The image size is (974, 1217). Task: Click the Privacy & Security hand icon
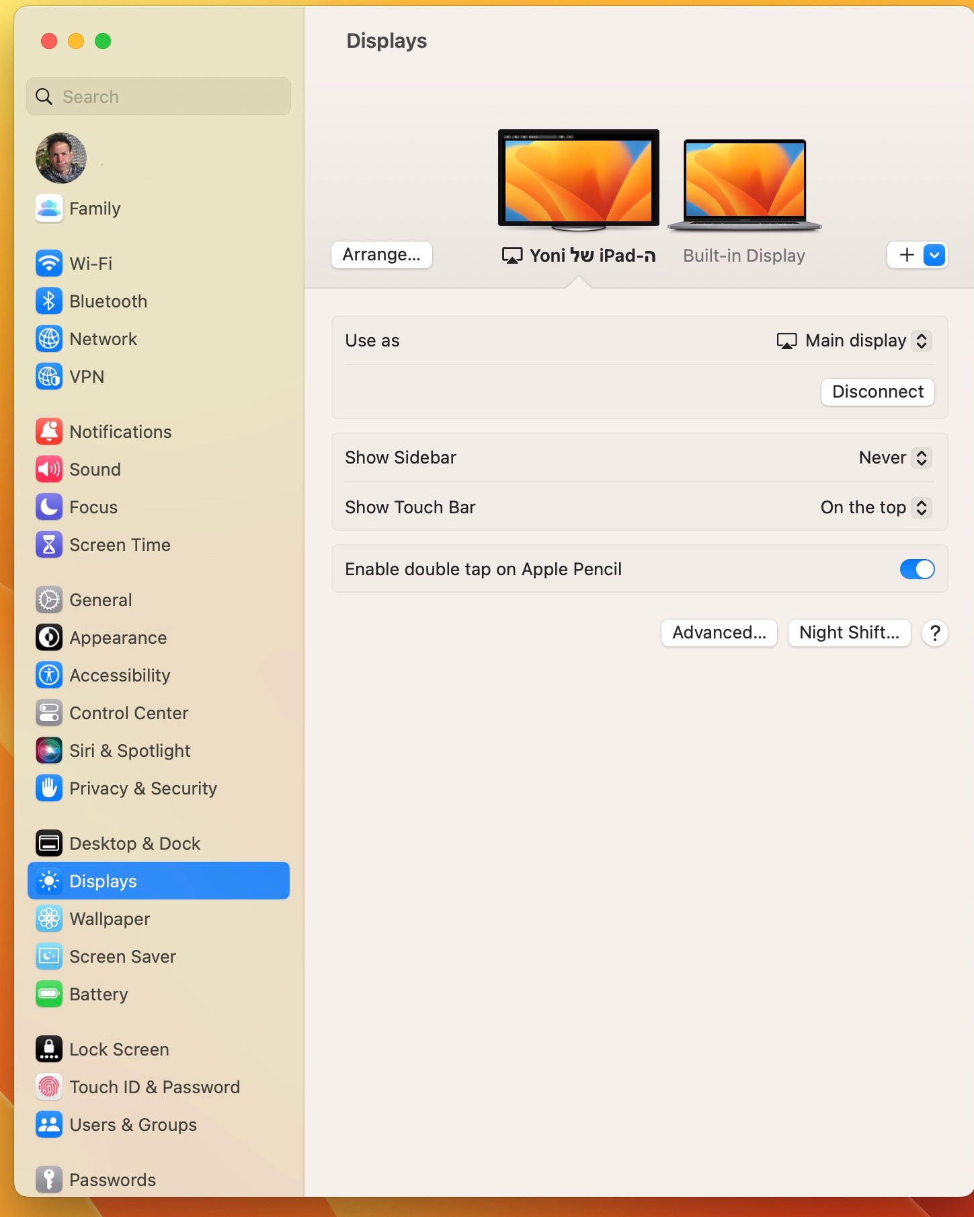pyautogui.click(x=49, y=788)
